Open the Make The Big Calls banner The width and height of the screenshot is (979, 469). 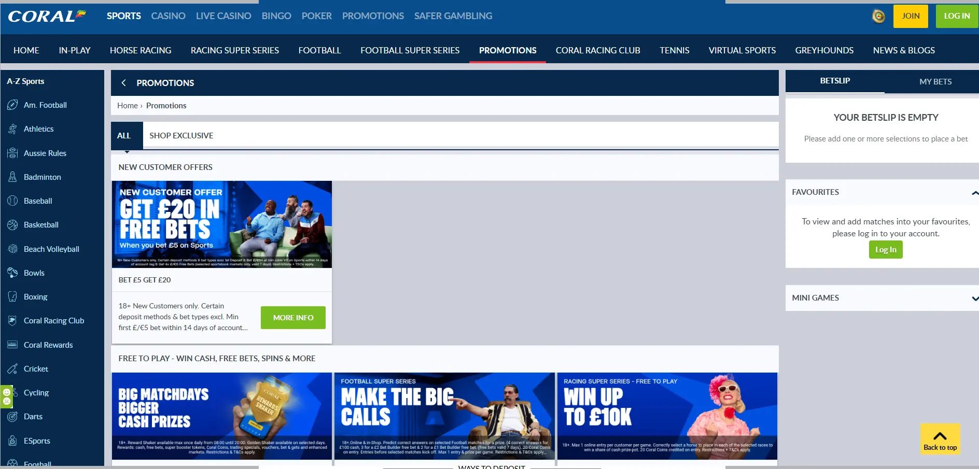[x=444, y=416]
